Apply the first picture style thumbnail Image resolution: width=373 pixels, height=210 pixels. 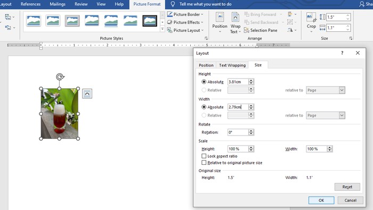click(x=34, y=21)
